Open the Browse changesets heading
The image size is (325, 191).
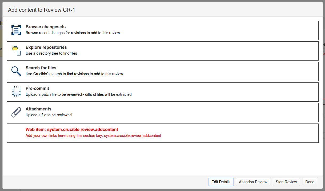pos(46,27)
